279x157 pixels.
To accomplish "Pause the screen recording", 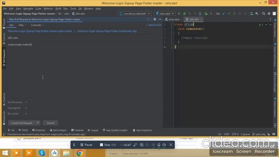I will coord(86,145).
